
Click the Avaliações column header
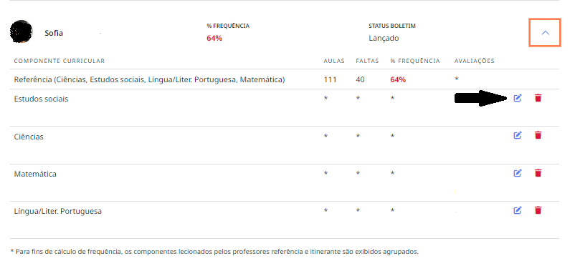(x=474, y=61)
